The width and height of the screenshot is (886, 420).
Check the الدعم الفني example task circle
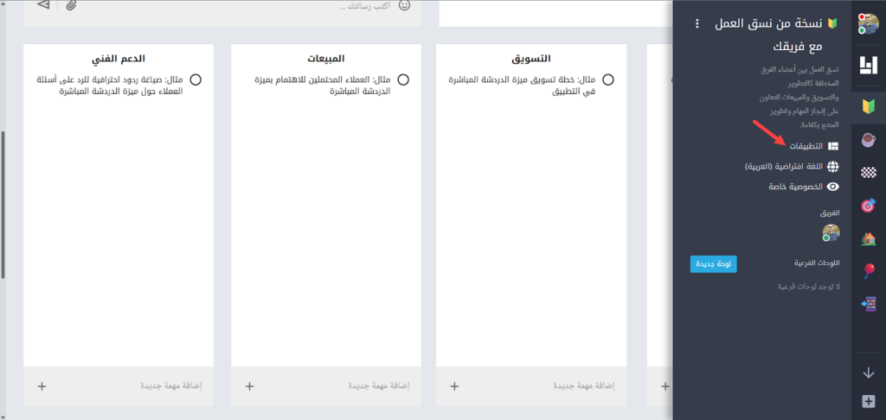coord(196,80)
